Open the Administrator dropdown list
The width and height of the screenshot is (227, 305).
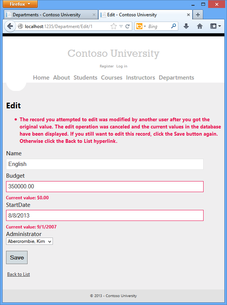(29, 241)
